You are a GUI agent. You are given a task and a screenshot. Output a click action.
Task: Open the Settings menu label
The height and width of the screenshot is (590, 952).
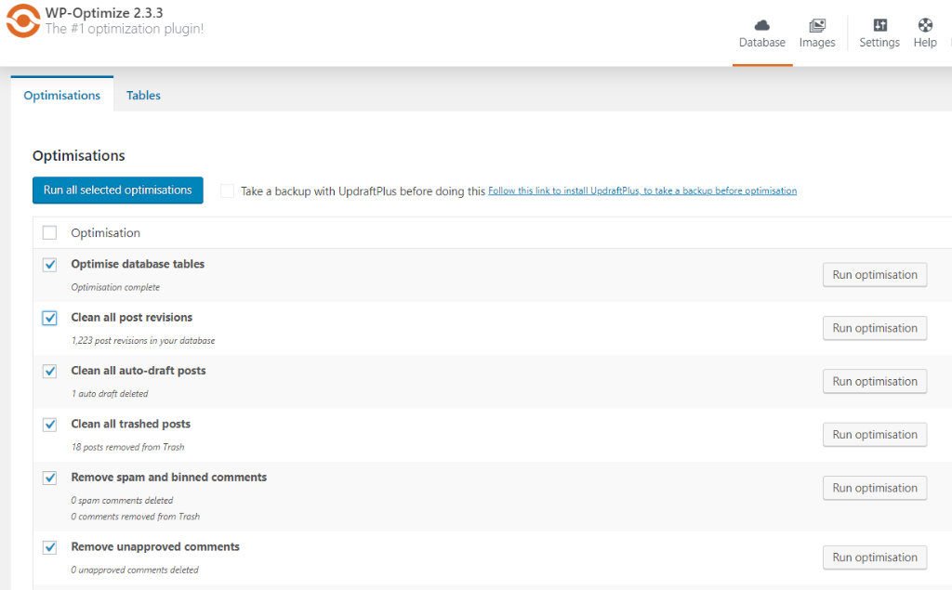click(879, 43)
